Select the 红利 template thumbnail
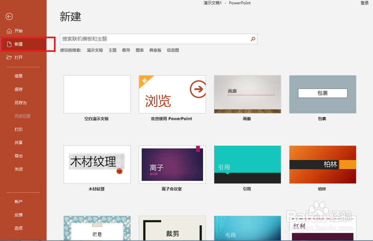 pos(323,228)
